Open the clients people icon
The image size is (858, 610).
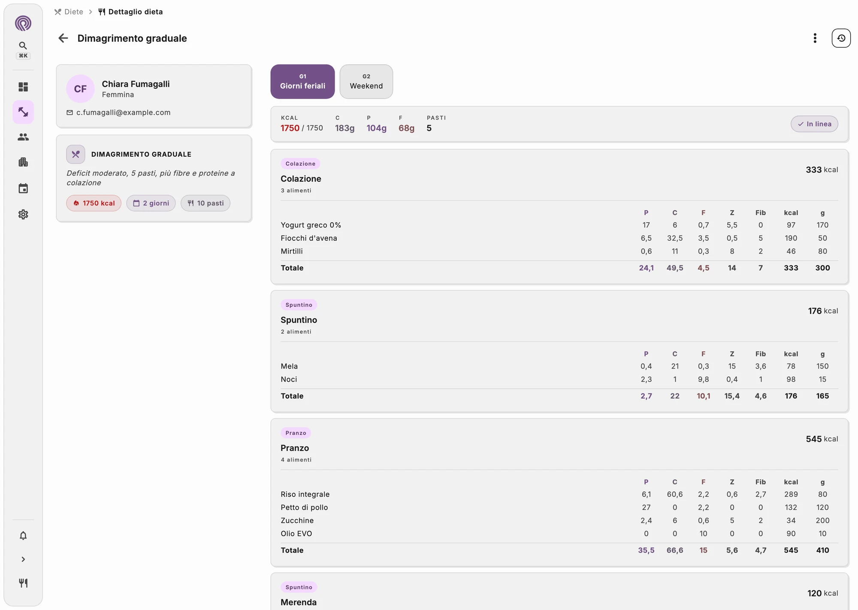coord(23,137)
